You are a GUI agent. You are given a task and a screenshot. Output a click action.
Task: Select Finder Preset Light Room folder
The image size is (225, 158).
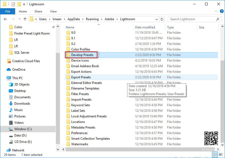[x=30, y=33]
